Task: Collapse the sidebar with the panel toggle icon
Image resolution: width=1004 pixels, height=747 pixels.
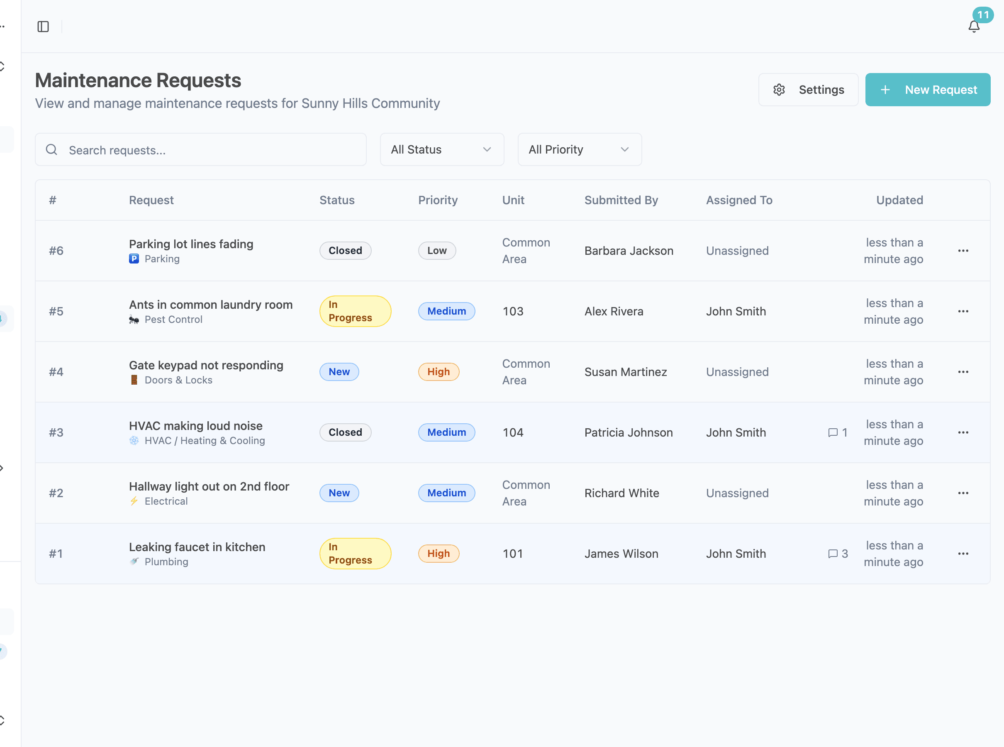Action: coord(44,27)
